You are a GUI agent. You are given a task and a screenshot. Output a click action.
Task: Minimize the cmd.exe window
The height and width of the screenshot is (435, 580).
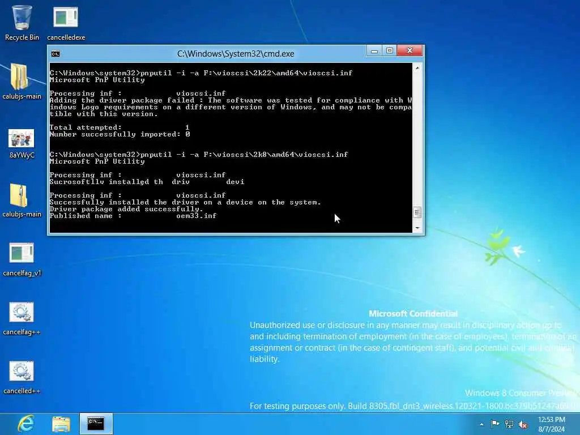pyautogui.click(x=374, y=50)
